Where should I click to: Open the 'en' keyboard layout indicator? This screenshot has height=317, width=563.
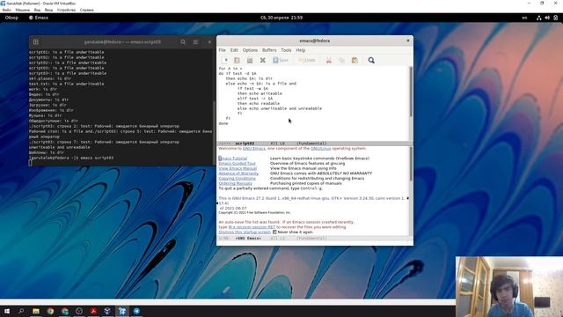point(524,18)
